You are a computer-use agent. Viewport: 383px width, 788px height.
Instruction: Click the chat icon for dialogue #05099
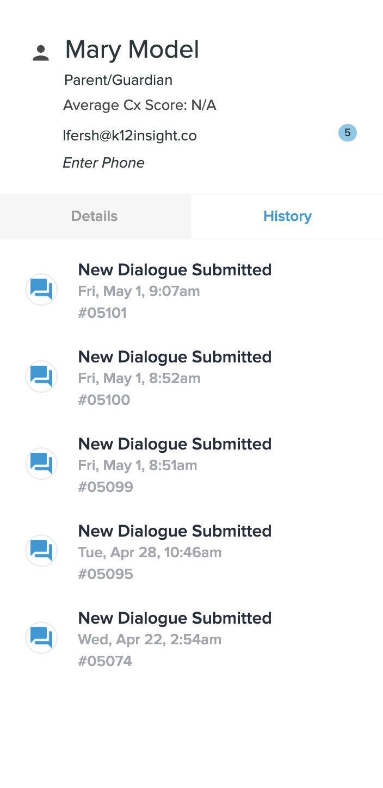tap(41, 464)
